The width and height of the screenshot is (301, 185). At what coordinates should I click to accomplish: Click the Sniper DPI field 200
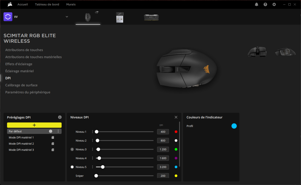point(163,176)
